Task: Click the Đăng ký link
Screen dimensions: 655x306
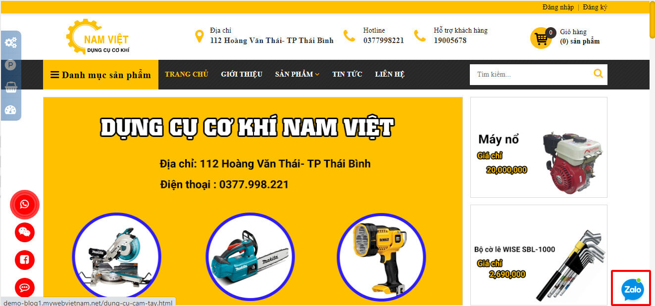Action: click(x=595, y=7)
